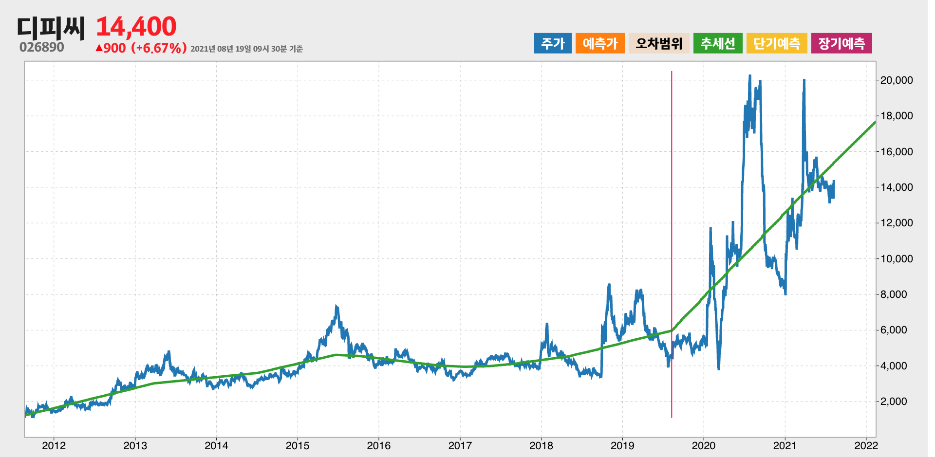
Task: Click the 6,000 y-axis label
Action: click(x=894, y=330)
